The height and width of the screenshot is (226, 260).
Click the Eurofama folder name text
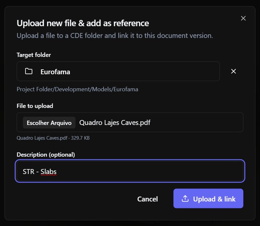tap(55, 72)
